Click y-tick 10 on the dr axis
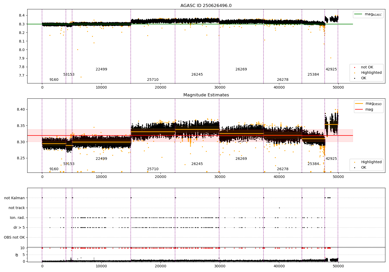The height and width of the screenshot is (272, 389). click(23, 248)
